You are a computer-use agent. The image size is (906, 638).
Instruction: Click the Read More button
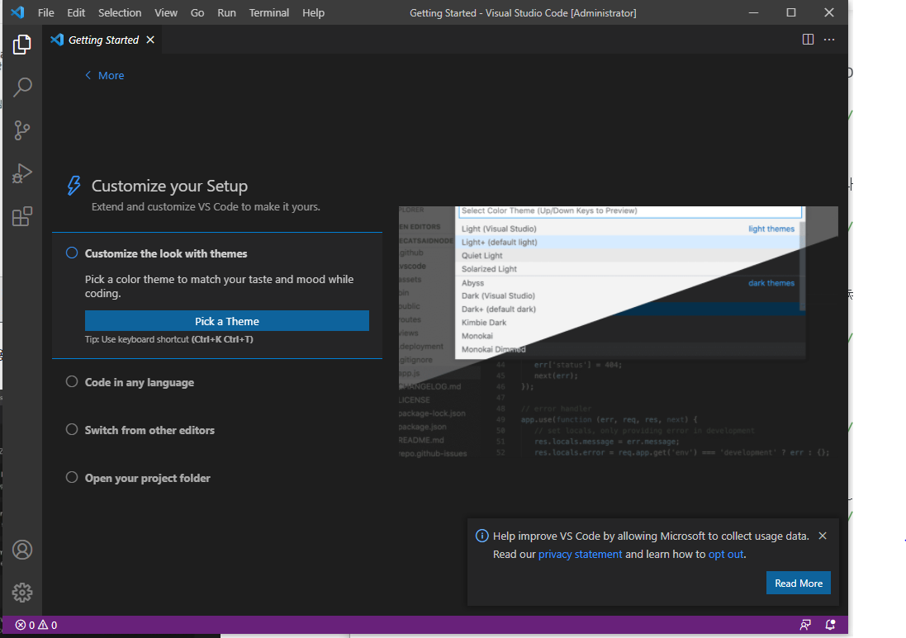pos(799,584)
